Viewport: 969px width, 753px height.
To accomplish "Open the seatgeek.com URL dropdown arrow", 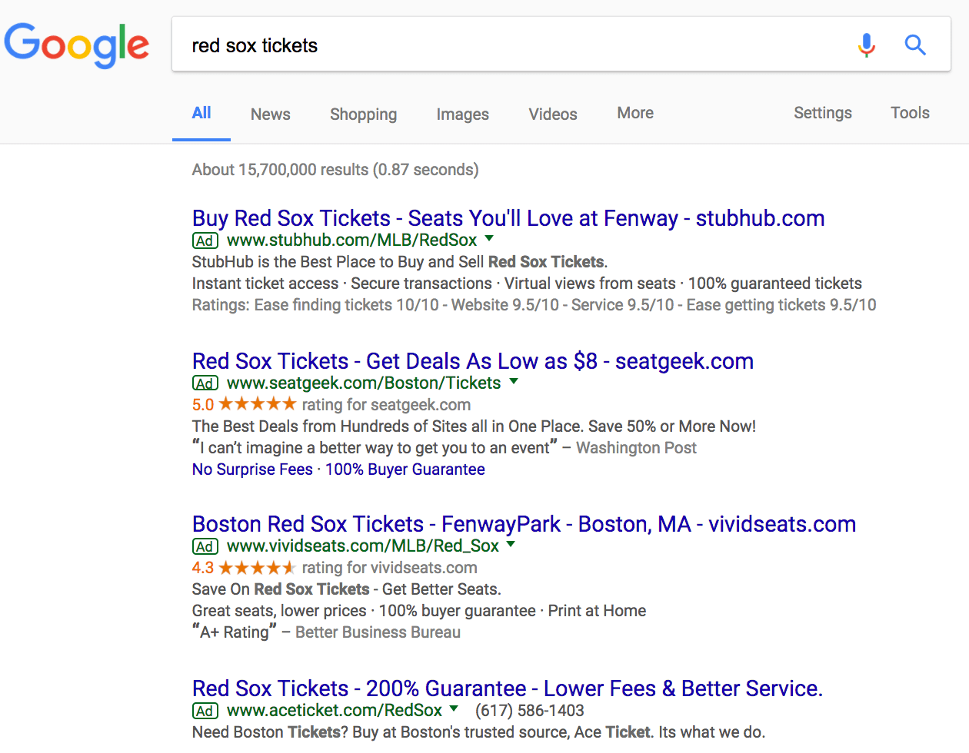I will coord(514,381).
